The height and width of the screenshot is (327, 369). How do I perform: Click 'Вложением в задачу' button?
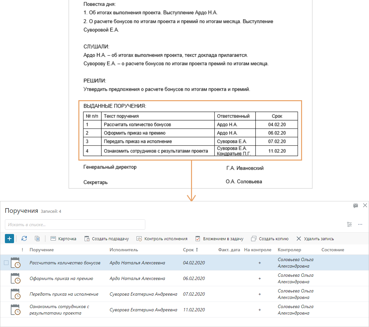coord(219,239)
